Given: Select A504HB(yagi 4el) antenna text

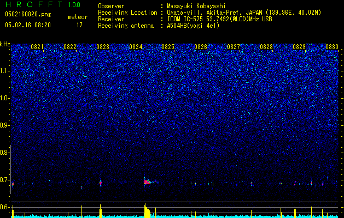Looking at the screenshot, I should point(193,26).
